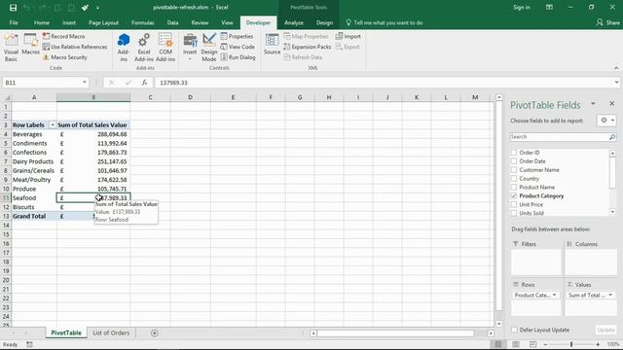Viewport: 623px width, 350px height.
Task: Open PivotTable Fields task pane options
Action: pyautogui.click(x=593, y=104)
